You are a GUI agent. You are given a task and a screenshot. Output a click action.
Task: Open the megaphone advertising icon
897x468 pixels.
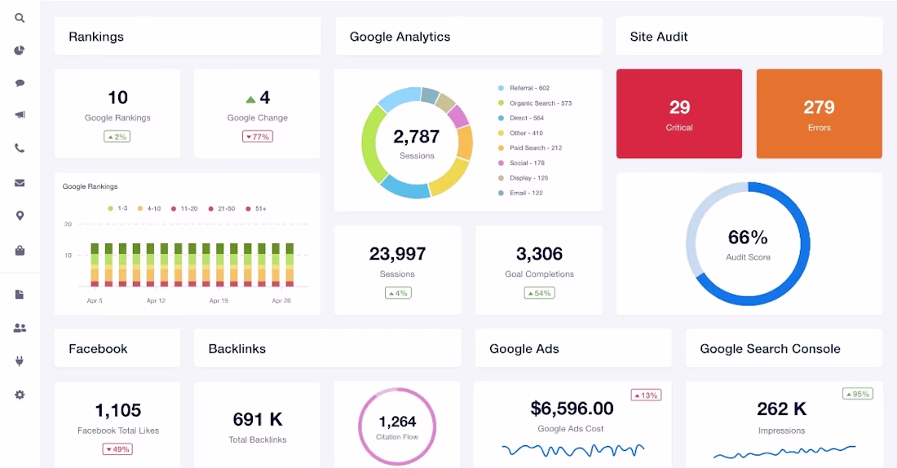tap(20, 115)
